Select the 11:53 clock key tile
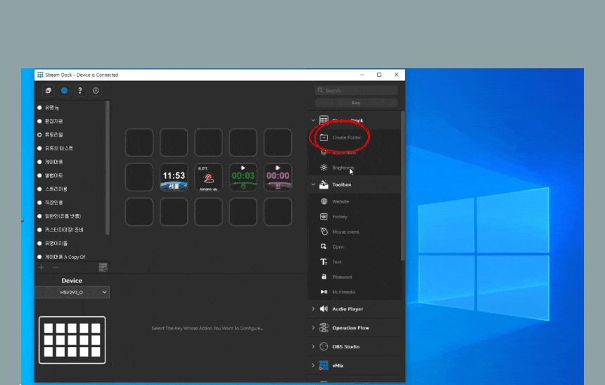Viewport: 605px width, 385px height. tap(174, 177)
